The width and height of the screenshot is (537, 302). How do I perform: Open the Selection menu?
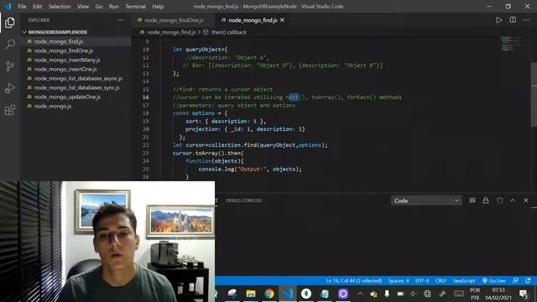[x=60, y=7]
